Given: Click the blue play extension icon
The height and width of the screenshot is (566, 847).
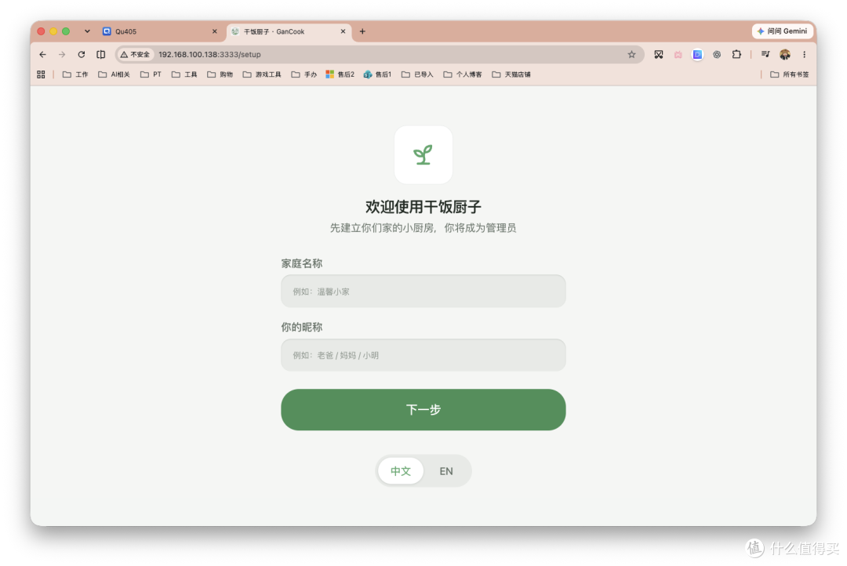Looking at the screenshot, I should tap(697, 55).
